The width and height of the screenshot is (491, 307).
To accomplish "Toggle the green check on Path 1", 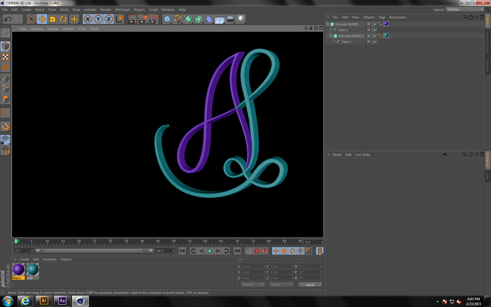I will click(375, 30).
